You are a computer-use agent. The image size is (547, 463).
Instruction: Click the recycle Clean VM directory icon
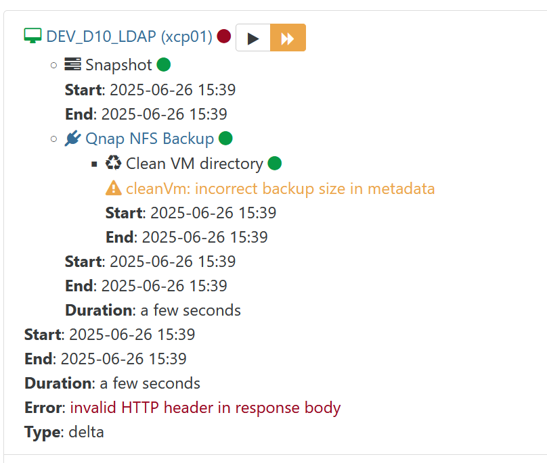pyautogui.click(x=113, y=163)
